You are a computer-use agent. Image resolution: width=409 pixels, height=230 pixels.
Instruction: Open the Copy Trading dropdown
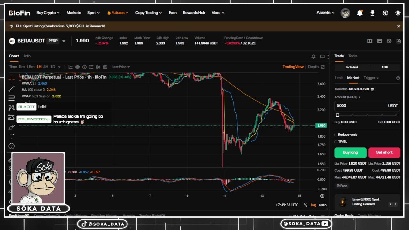coord(148,13)
